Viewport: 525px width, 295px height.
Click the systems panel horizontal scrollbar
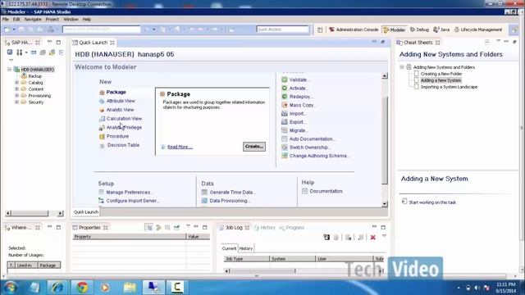[34, 213]
